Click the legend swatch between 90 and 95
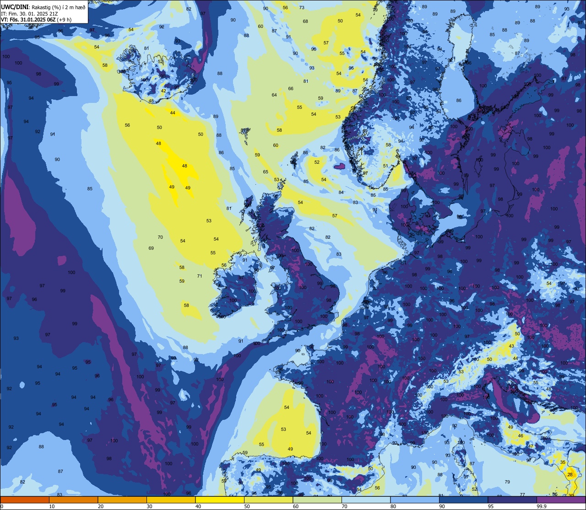This screenshot has width=586, height=510. [x=463, y=499]
